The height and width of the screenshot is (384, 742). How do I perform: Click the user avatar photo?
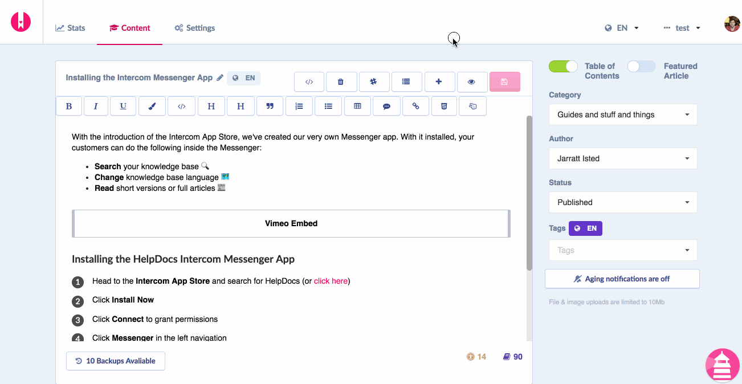(x=732, y=24)
